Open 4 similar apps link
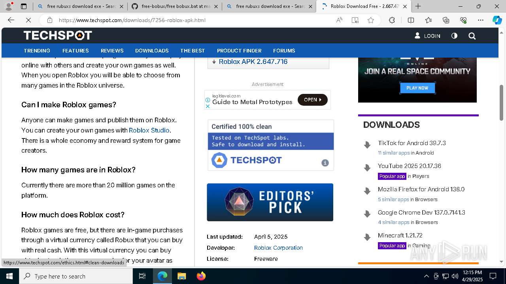The image size is (506, 284). tap(394, 222)
